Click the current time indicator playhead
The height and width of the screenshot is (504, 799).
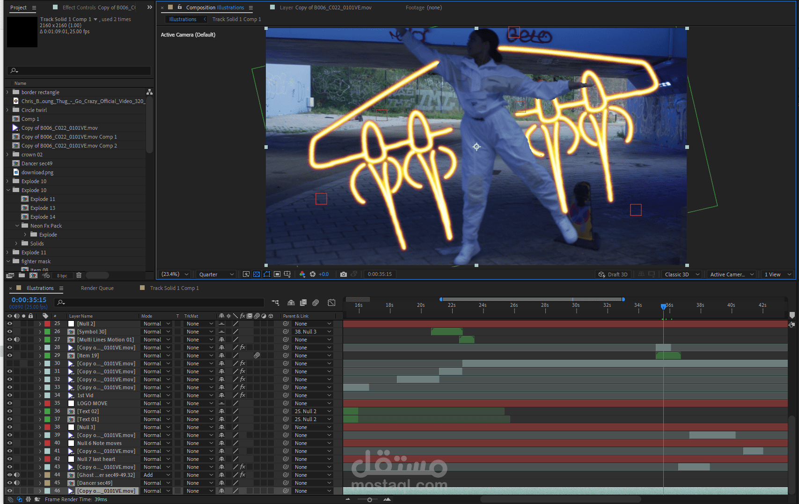pos(663,306)
